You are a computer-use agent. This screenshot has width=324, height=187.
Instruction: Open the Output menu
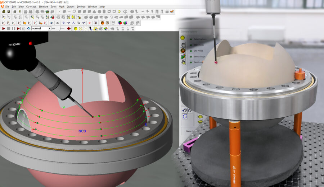coord(71,6)
